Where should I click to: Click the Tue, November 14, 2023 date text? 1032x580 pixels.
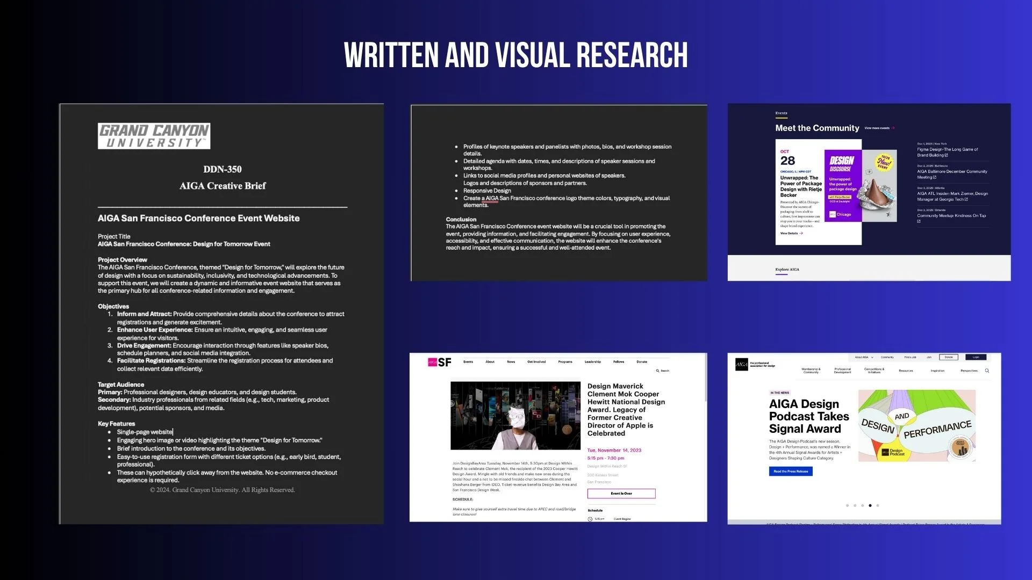[614, 451]
